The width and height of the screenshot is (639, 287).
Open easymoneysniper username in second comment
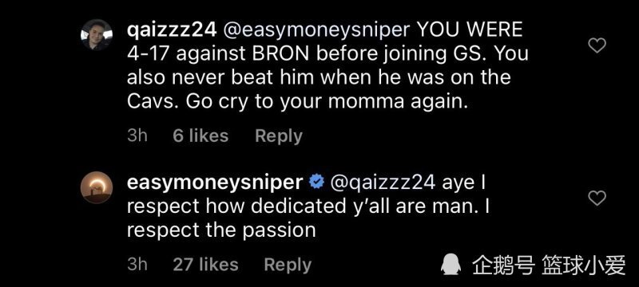(215, 183)
